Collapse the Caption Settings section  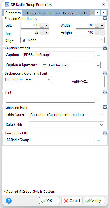[105, 48]
